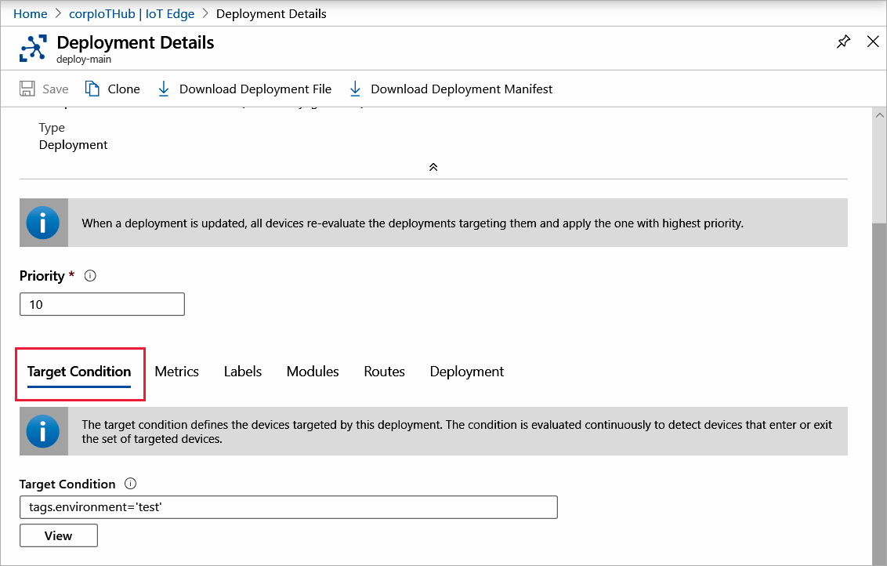Click the Download Deployment Manifest download arrow
Image resolution: width=887 pixels, height=566 pixels.
pyautogui.click(x=355, y=89)
